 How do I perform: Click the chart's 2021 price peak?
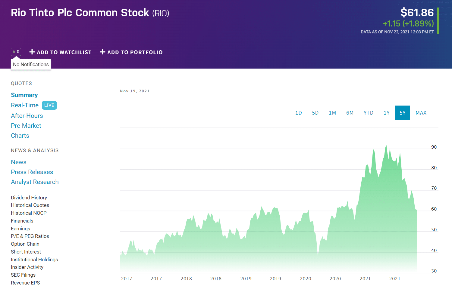point(386,146)
